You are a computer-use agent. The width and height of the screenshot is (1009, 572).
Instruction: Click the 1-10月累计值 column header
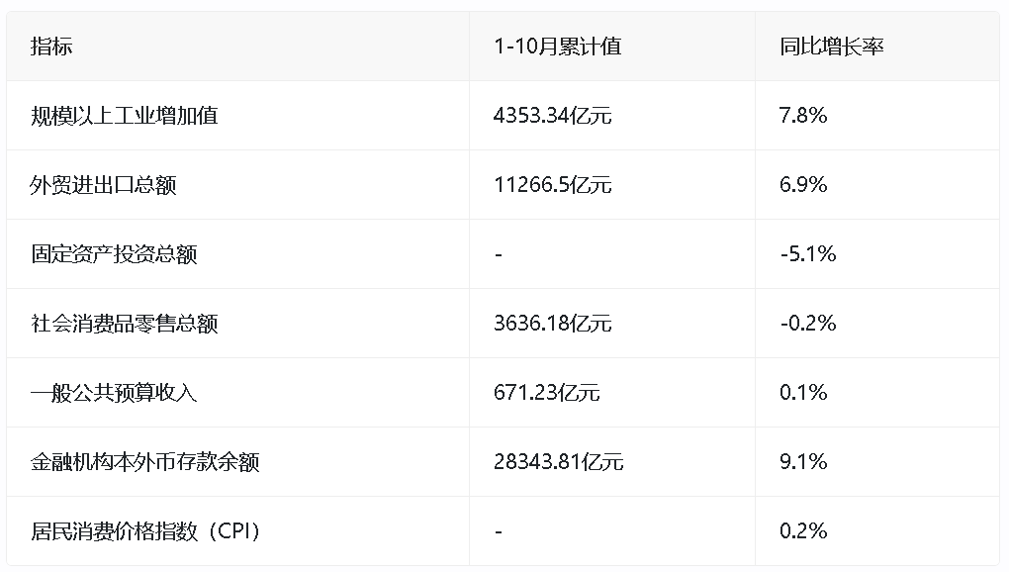tap(557, 47)
